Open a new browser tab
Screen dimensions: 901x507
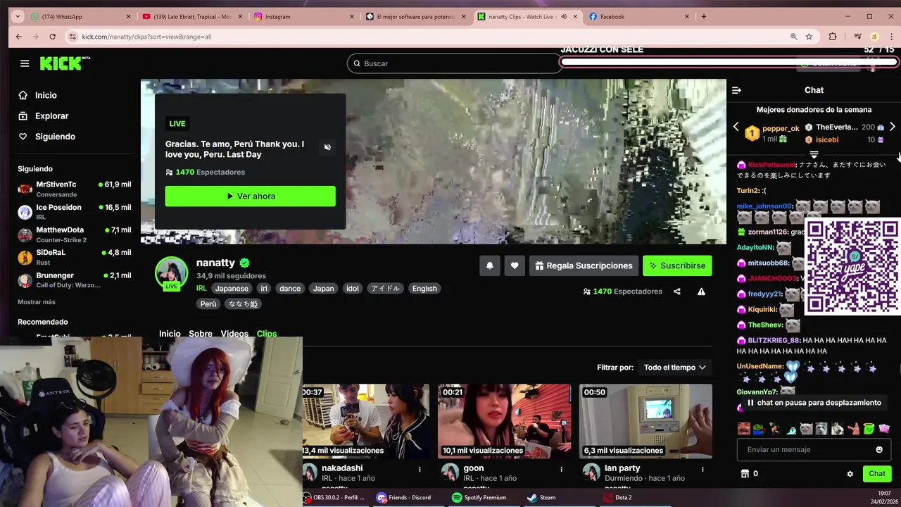[703, 16]
